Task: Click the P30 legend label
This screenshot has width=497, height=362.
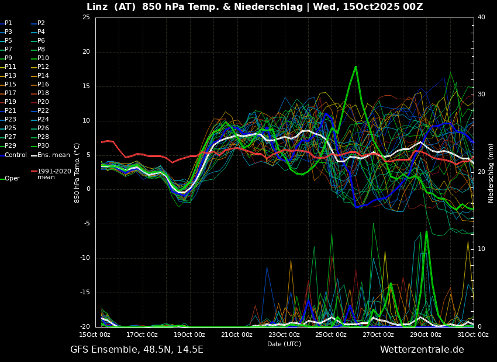Action: (43, 146)
